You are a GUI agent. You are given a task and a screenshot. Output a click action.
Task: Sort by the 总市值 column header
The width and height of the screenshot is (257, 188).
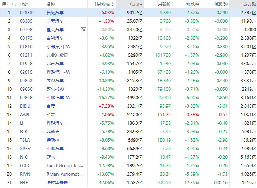coord(136,4)
